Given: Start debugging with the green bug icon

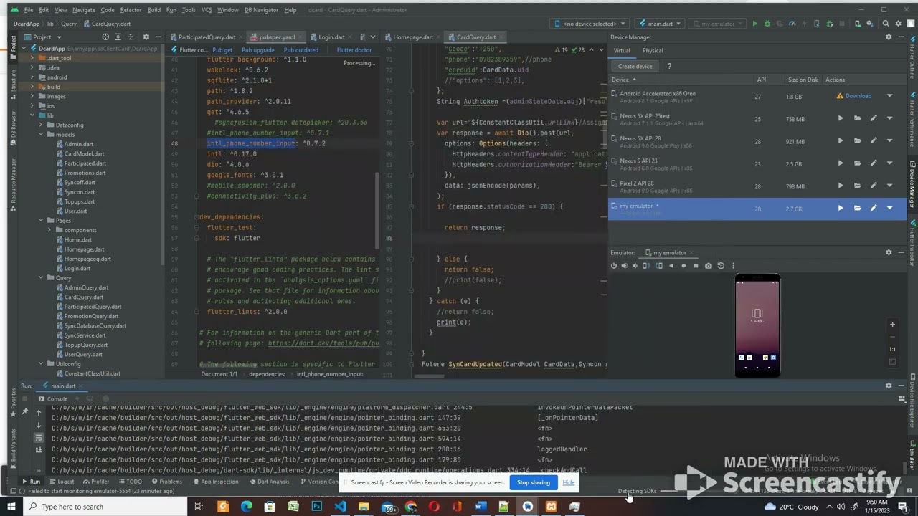Looking at the screenshot, I should tap(767, 24).
